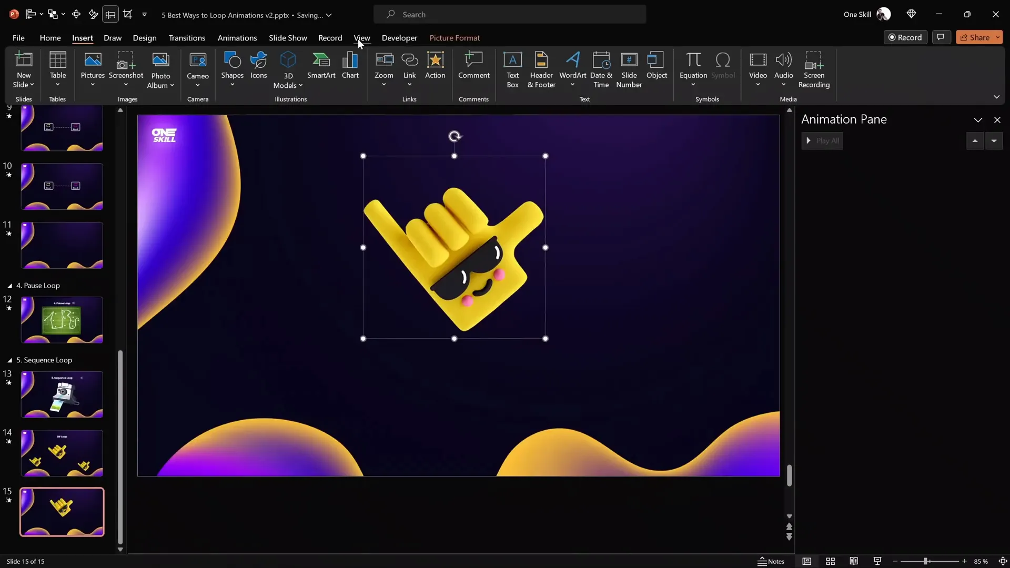Open Photo Album
Image resolution: width=1010 pixels, height=568 pixels.
click(160, 69)
